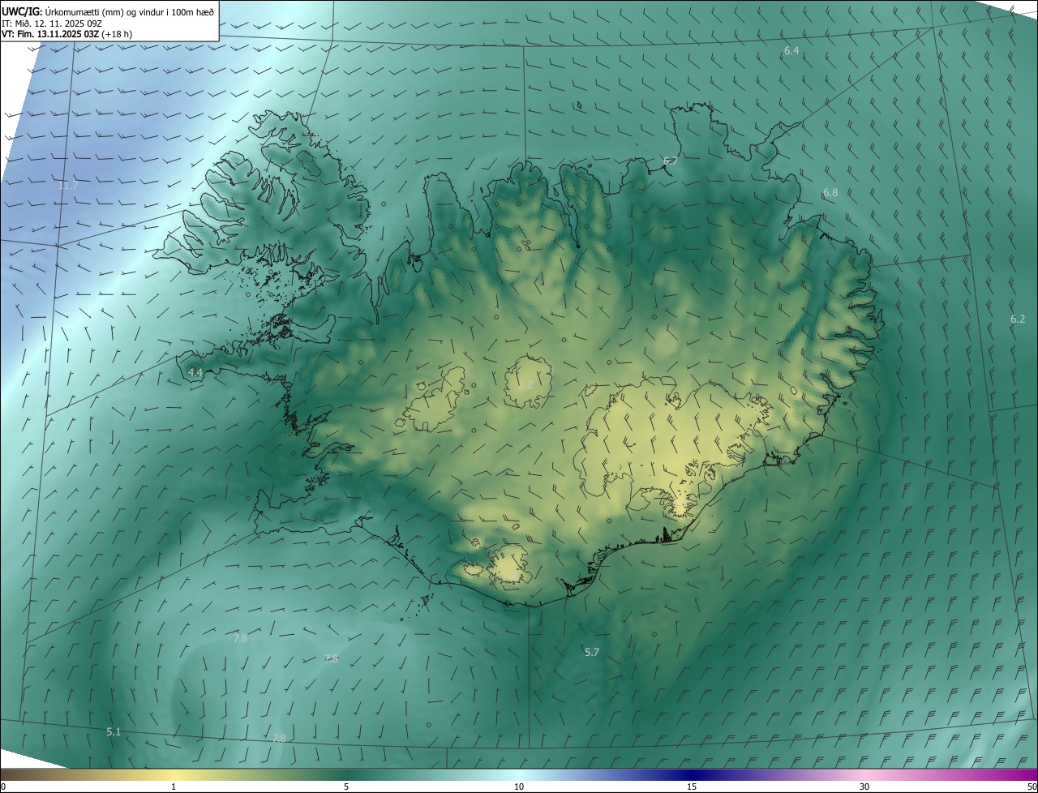The width and height of the screenshot is (1038, 793).
Task: Click the 6.4 value label on the map
Action: [x=791, y=51]
